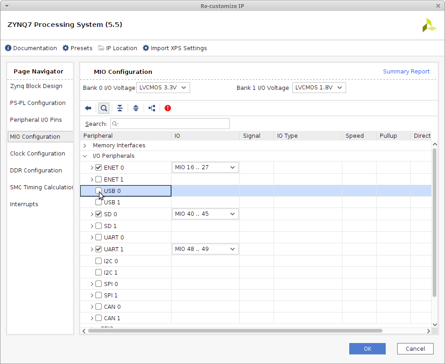Expand the Memory Interfaces tree node
This screenshot has height=364, width=445.
pos(85,146)
